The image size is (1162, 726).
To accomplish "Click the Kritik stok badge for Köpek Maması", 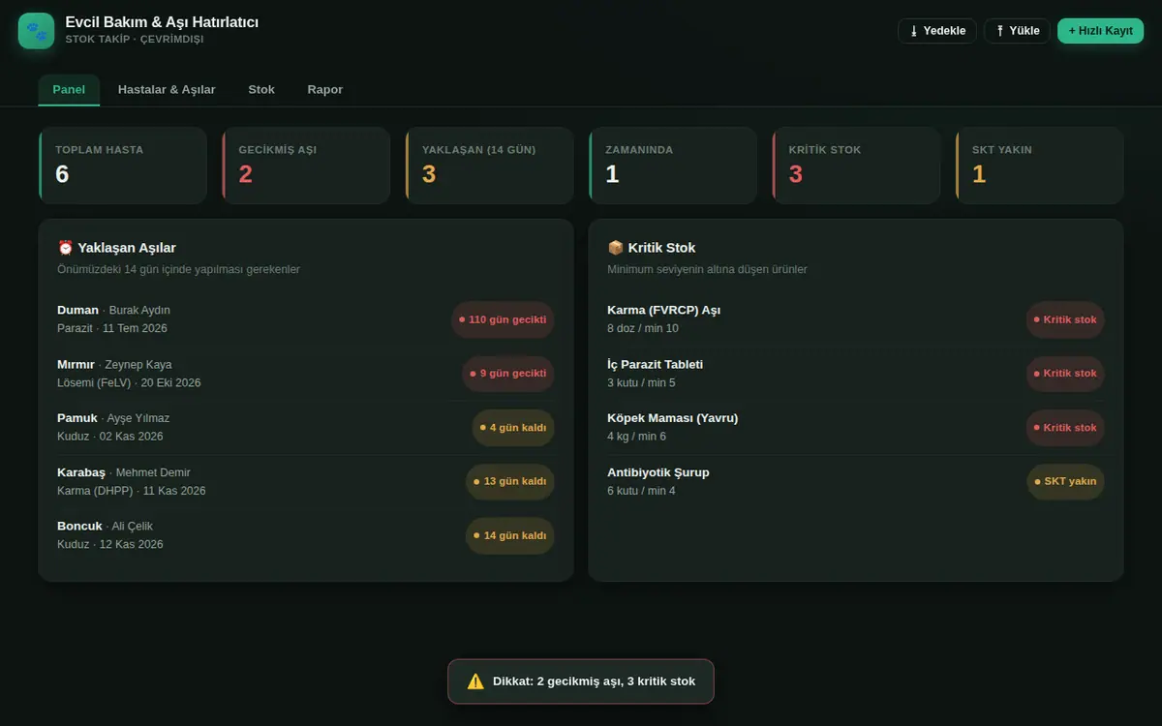I will click(1065, 428).
